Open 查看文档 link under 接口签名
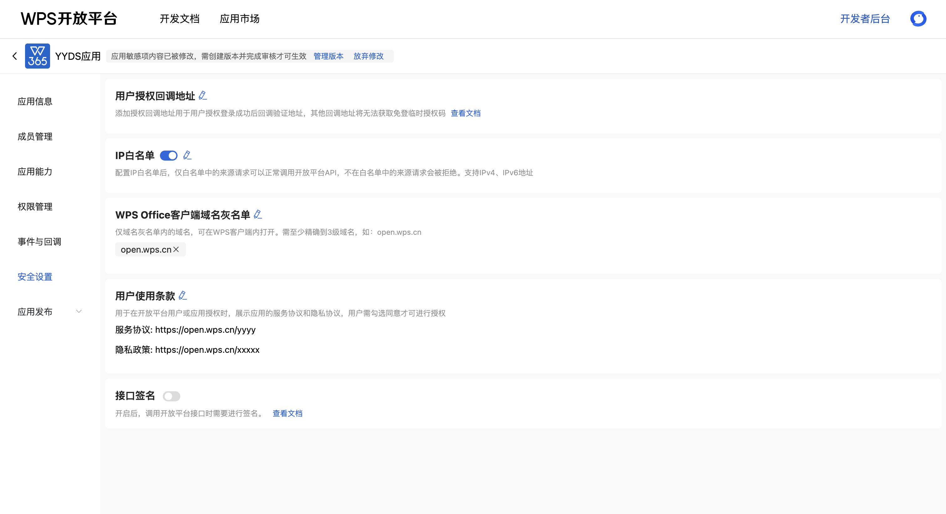 point(287,414)
